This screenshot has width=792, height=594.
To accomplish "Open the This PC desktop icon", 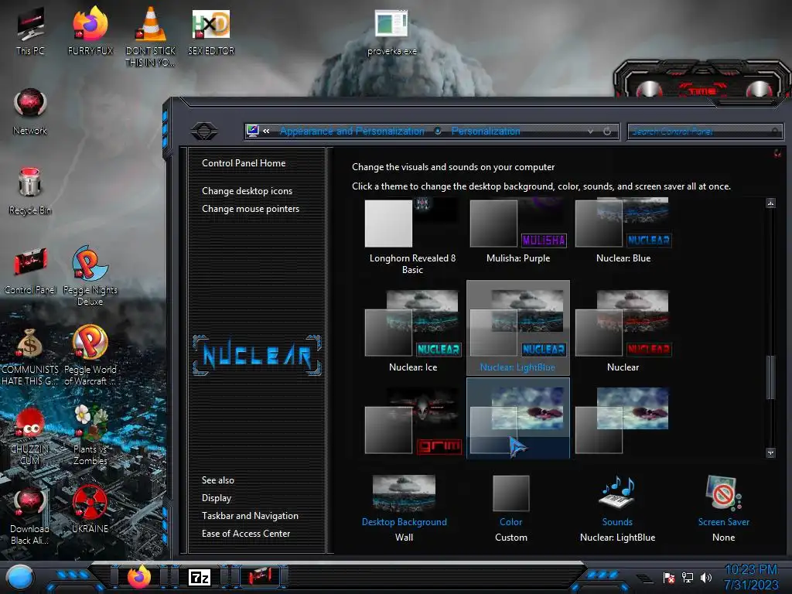I will coord(30,32).
